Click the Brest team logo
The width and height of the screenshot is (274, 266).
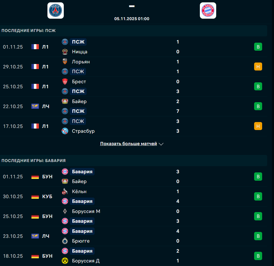pyautogui.click(x=65, y=81)
